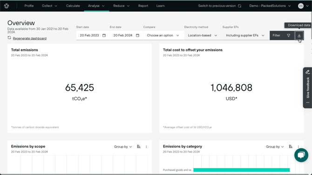Open the more options menu for Emissions by category

tap(298, 147)
